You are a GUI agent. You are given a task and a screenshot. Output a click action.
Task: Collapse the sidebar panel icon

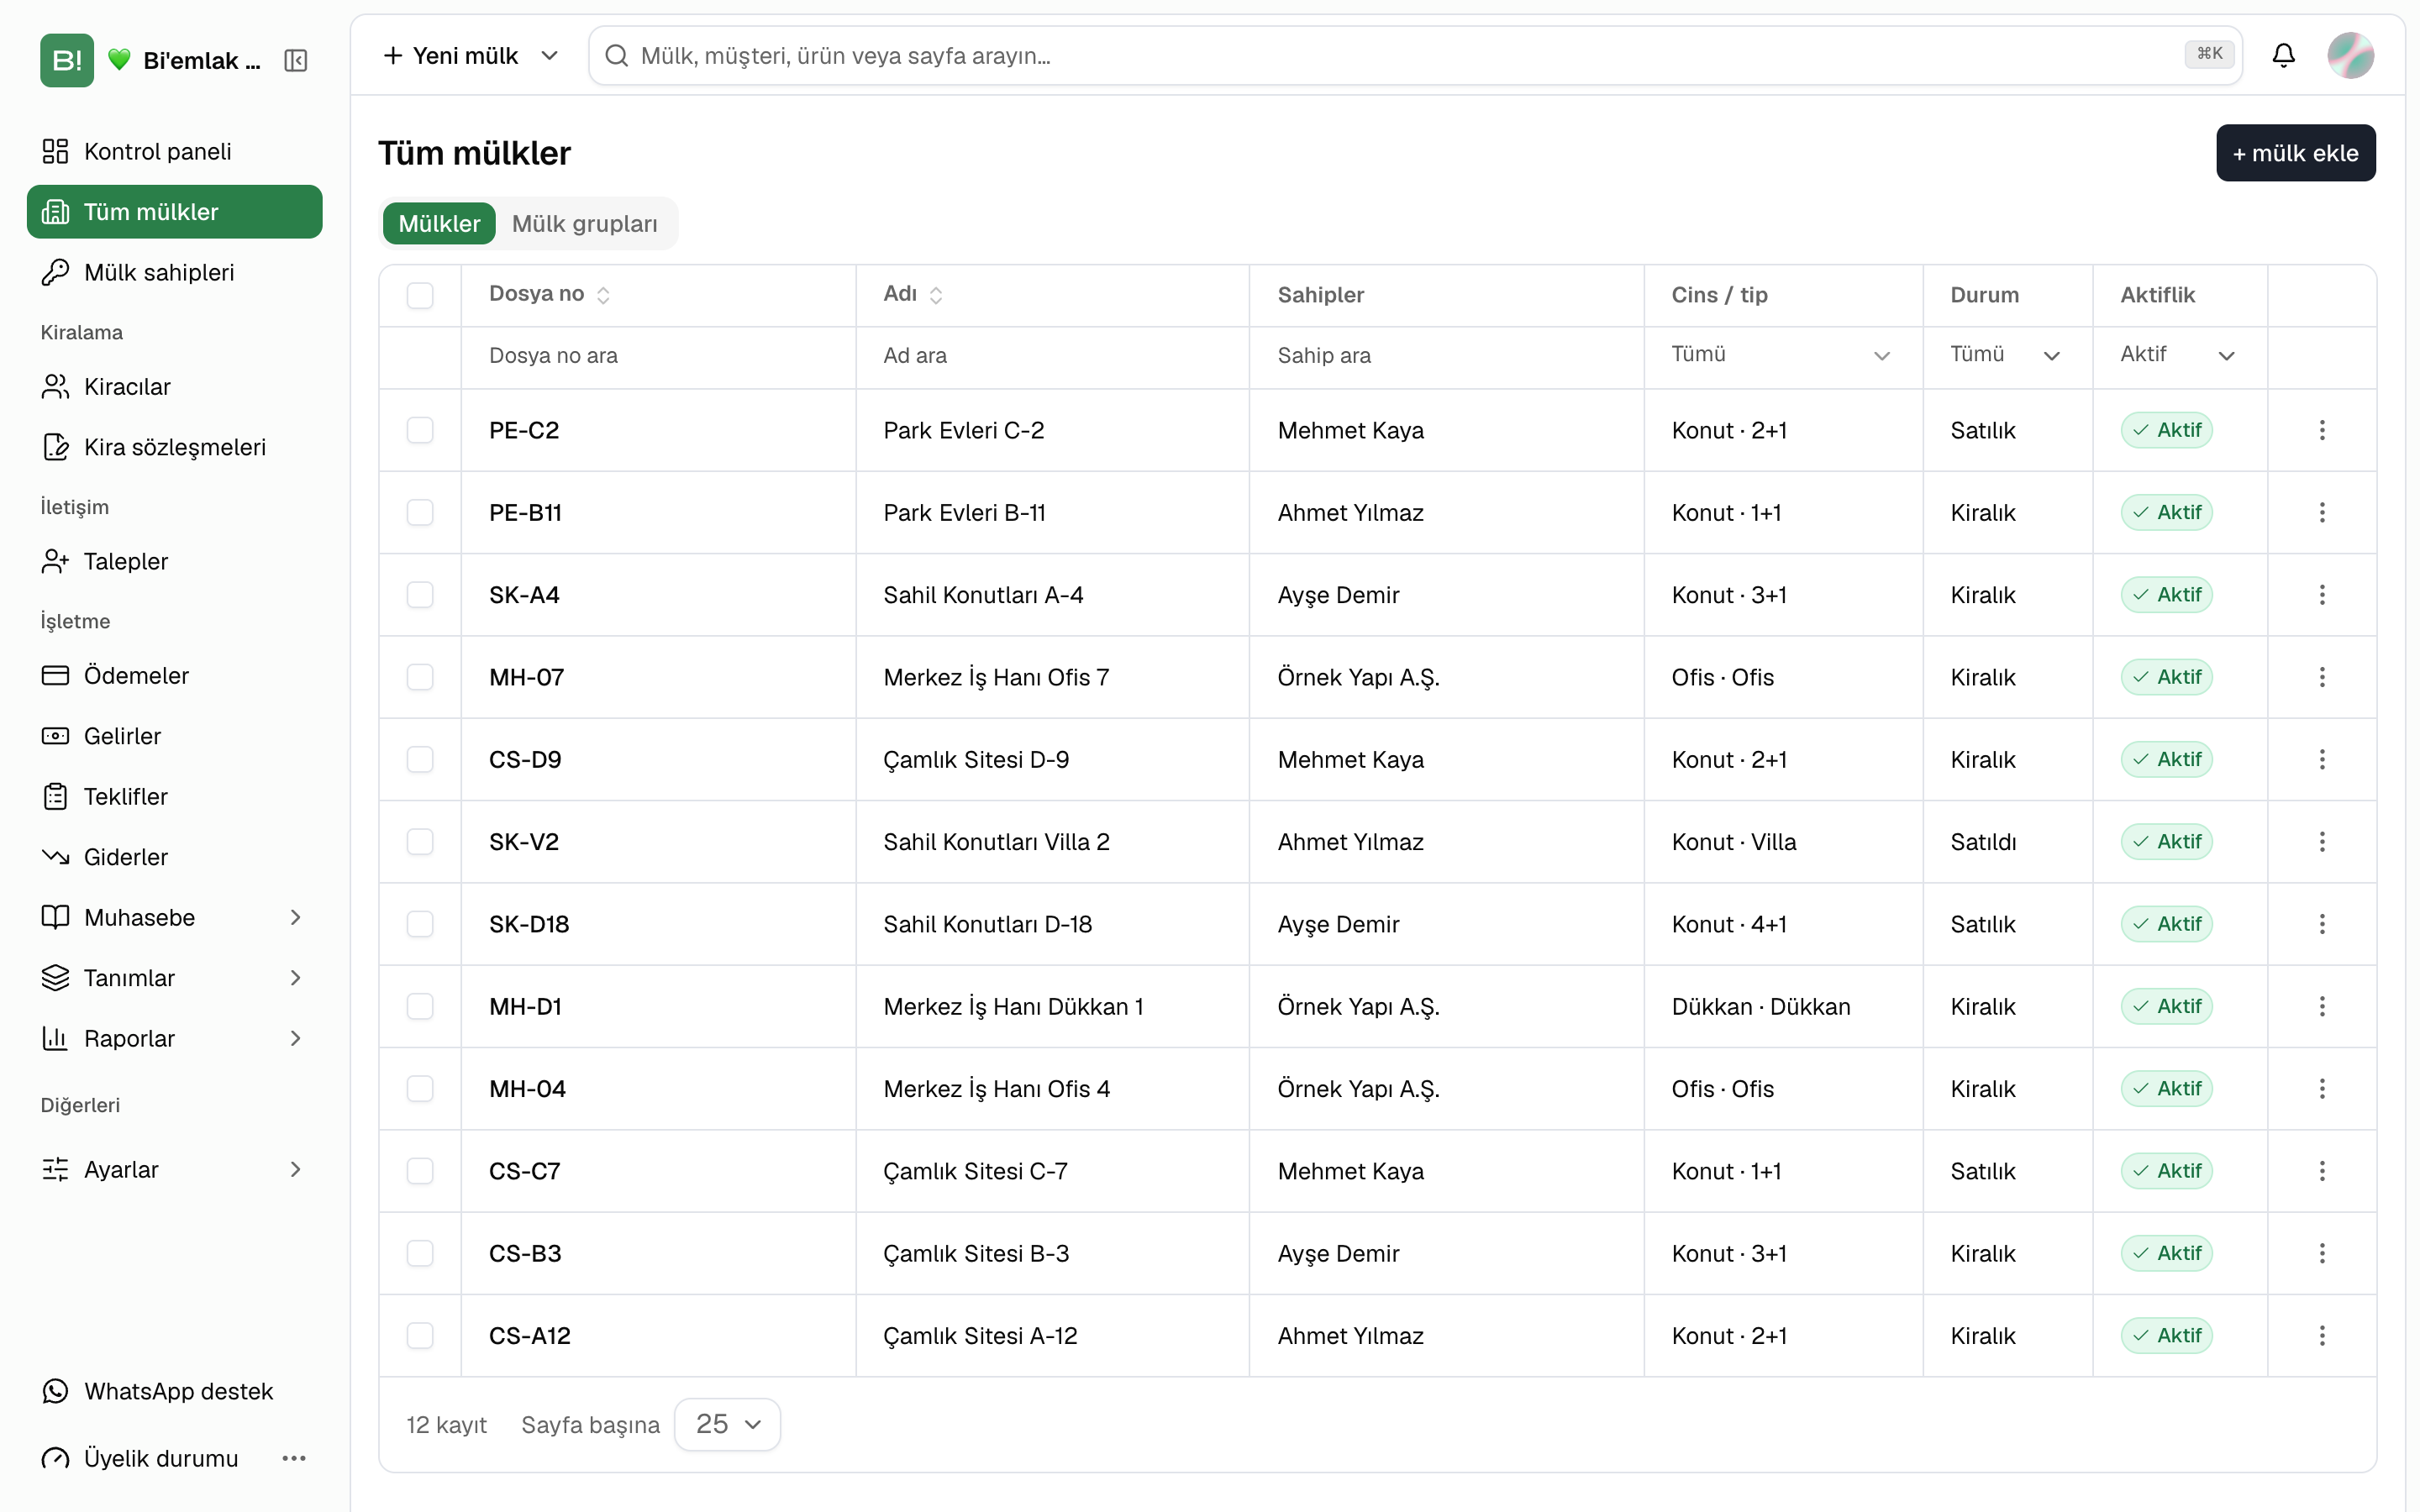coord(296,61)
